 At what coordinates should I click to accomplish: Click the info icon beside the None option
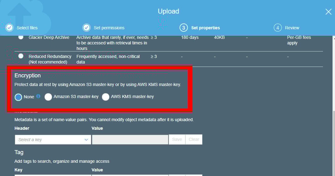coord(38,96)
